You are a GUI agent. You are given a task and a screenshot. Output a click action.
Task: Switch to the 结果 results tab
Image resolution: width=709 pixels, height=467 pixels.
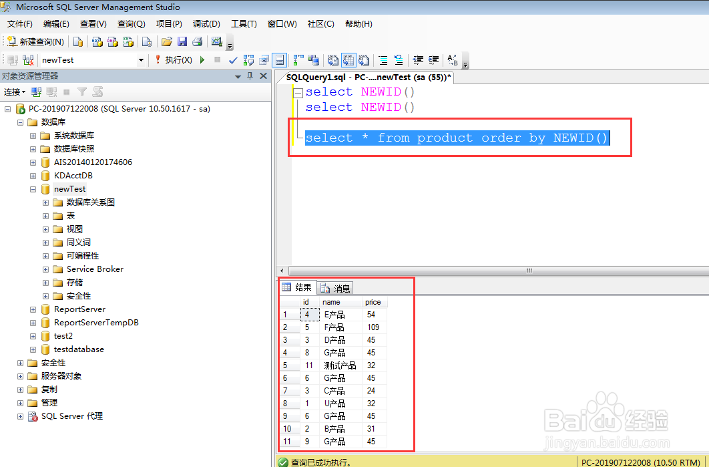click(297, 287)
